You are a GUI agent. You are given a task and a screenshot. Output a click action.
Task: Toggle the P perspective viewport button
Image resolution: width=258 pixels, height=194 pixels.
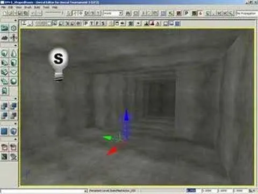point(86,23)
